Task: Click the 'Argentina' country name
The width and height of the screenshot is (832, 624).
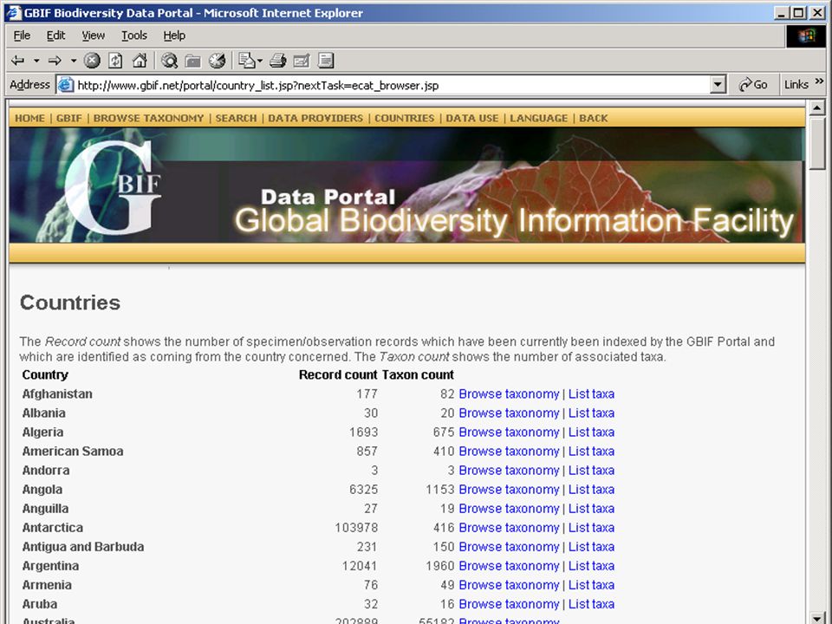Action: pos(50,566)
